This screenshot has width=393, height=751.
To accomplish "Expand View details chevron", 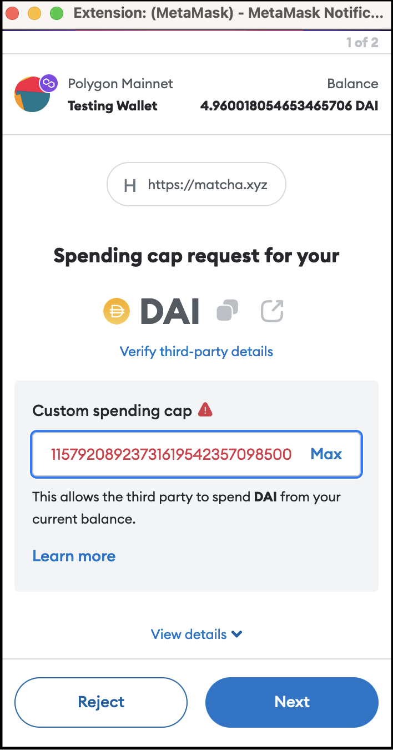I will (237, 634).
